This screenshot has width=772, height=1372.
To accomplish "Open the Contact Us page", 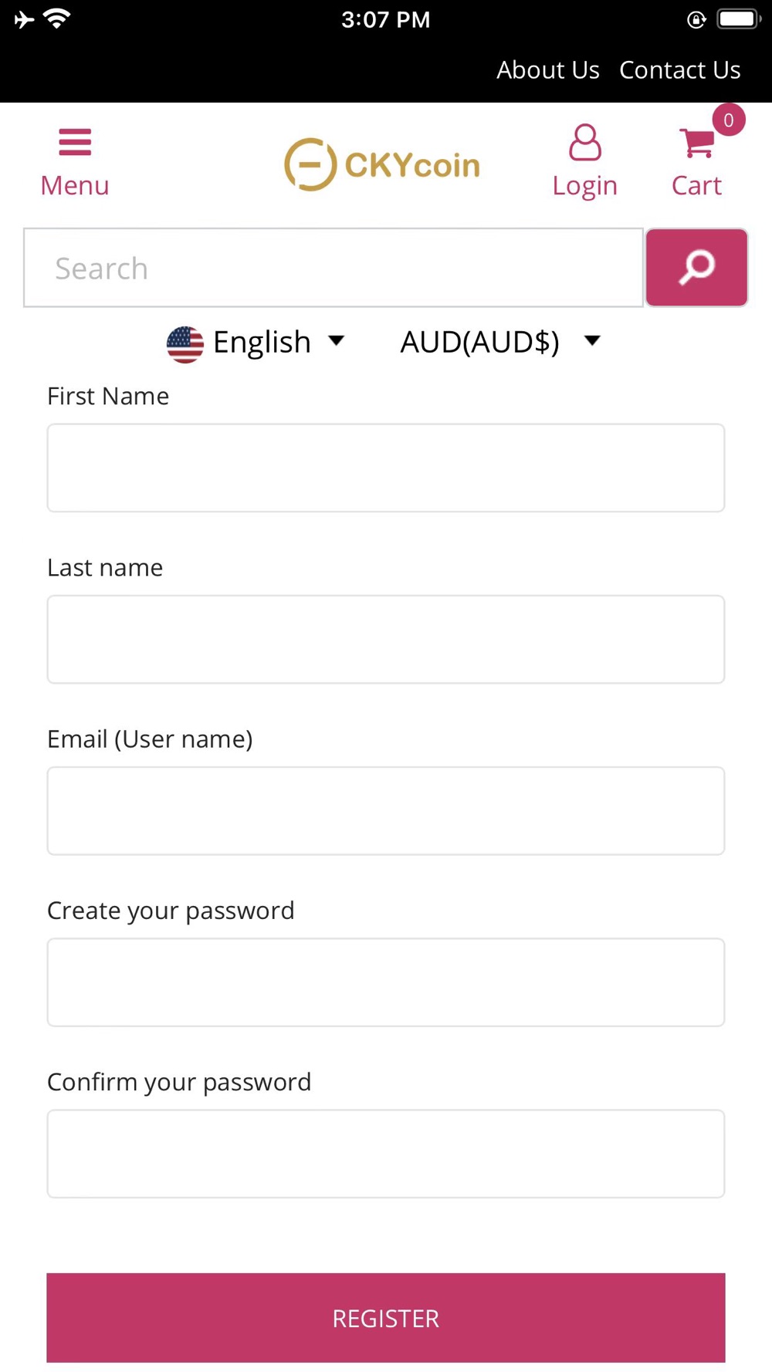I will (680, 70).
